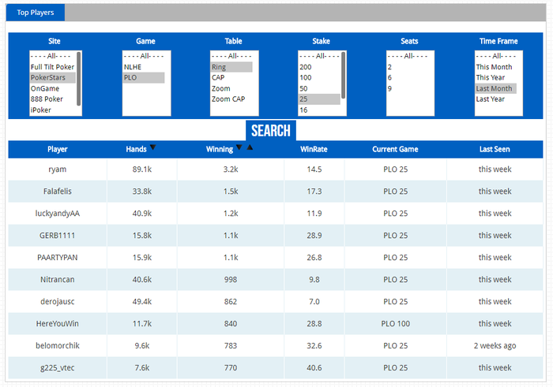Sort Winning column descending arrow
Image resolution: width=553 pixels, height=387 pixels.
click(x=239, y=147)
